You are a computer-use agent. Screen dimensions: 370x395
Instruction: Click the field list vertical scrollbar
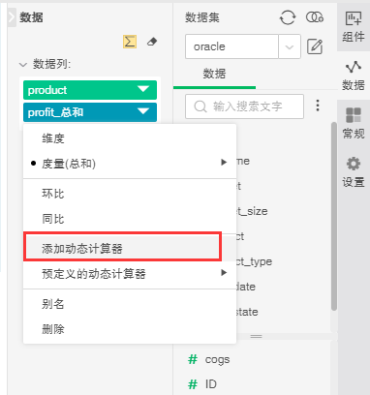[334, 216]
